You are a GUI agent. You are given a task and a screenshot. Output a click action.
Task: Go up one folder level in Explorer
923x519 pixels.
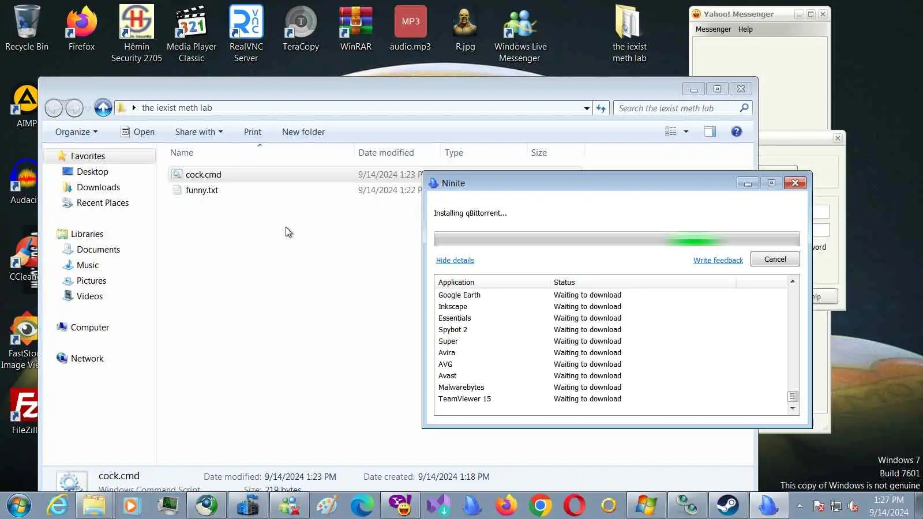[103, 108]
